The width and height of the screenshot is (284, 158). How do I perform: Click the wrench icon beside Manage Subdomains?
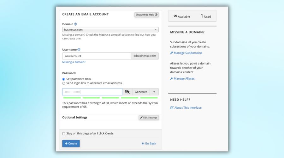click(172, 53)
